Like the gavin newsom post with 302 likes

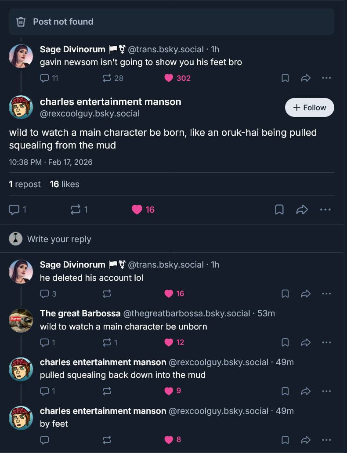169,78
